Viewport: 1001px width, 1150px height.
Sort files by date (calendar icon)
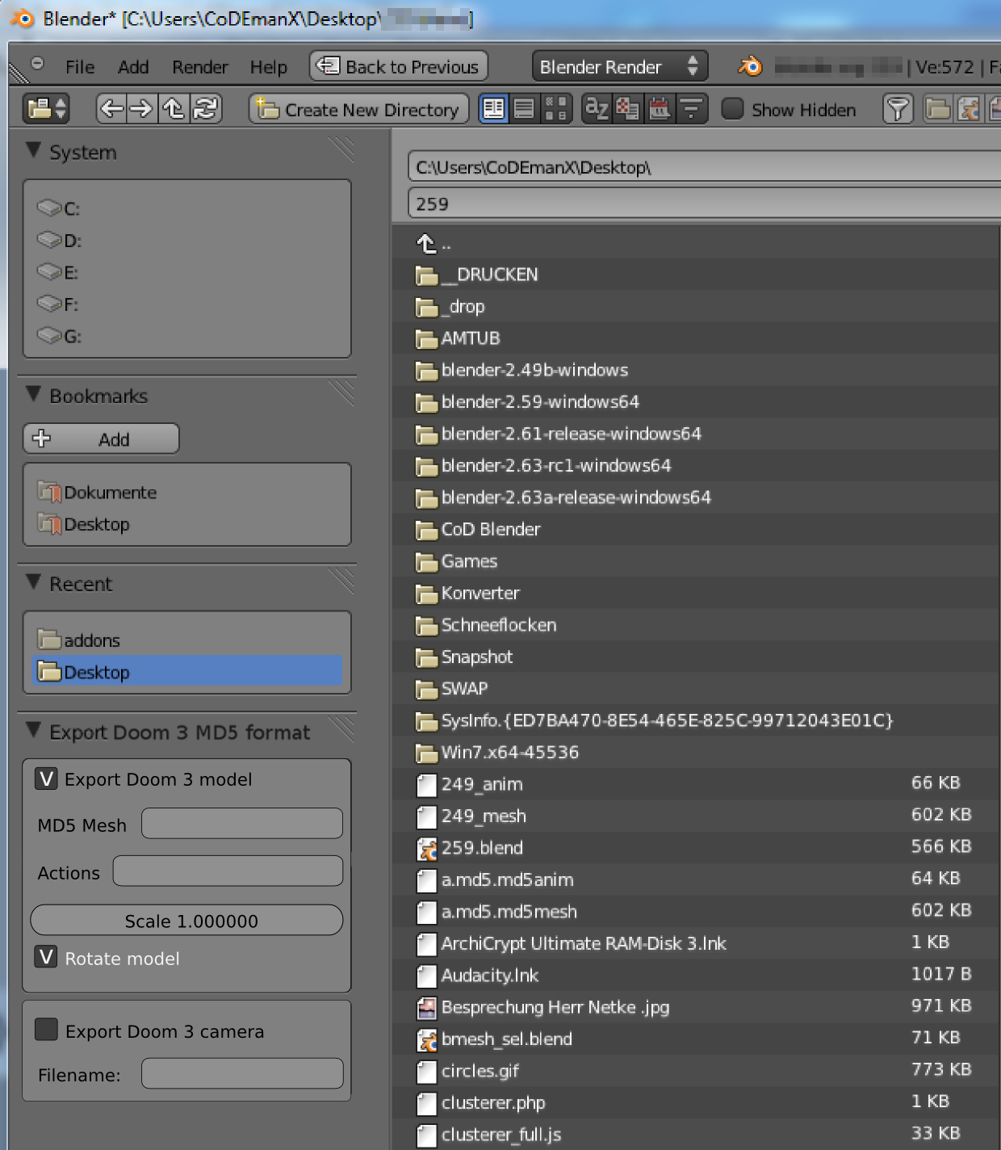pos(659,108)
